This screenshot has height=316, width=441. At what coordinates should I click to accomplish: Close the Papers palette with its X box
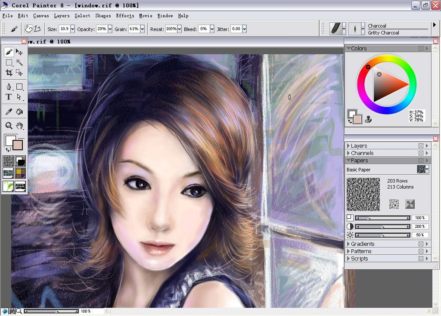pyautogui.click(x=421, y=160)
